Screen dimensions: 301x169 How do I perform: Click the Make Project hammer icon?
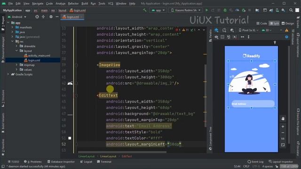(x=144, y=10)
